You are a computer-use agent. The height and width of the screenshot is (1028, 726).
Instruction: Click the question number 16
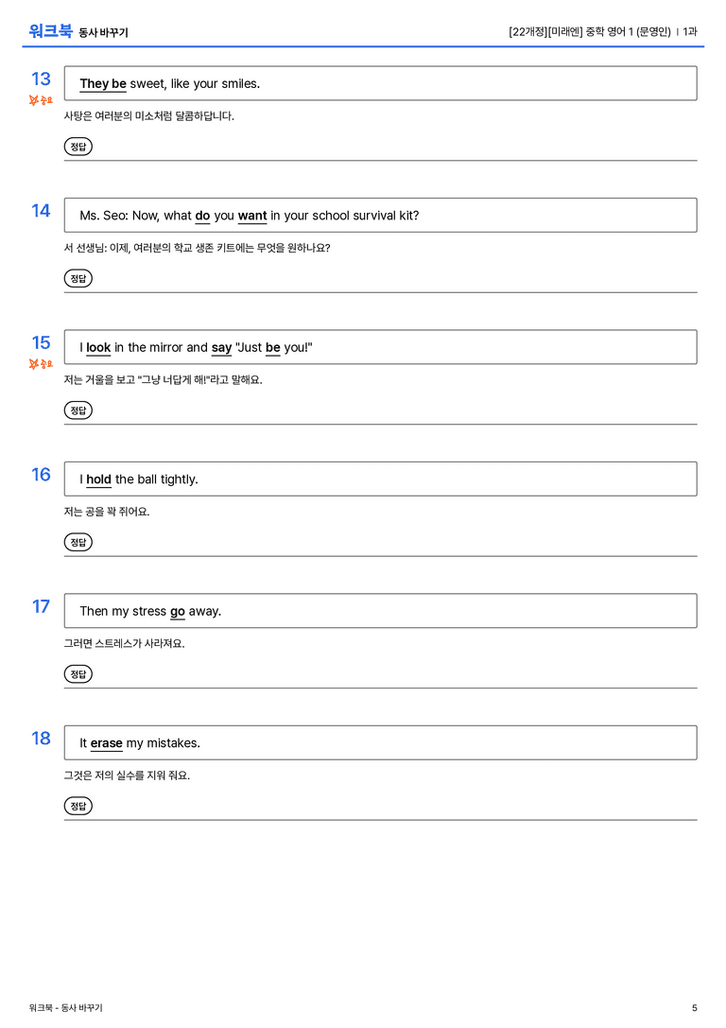pos(41,475)
